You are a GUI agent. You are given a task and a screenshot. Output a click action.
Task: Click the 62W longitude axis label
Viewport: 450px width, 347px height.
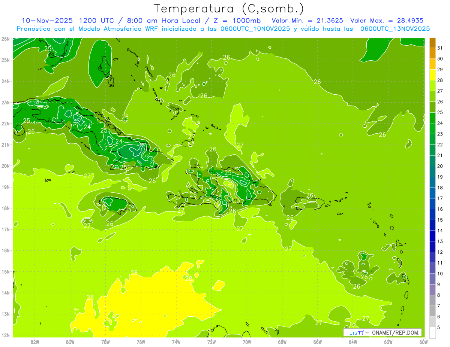tap(388, 342)
